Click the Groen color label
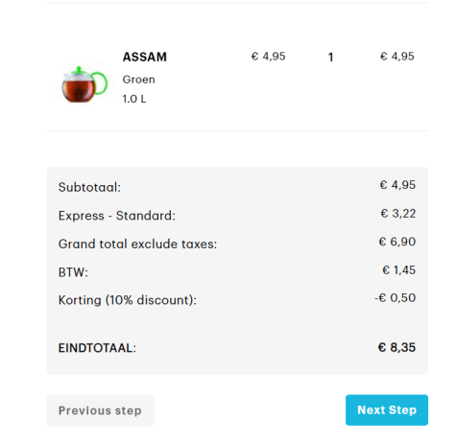The image size is (456, 443). coord(138,80)
